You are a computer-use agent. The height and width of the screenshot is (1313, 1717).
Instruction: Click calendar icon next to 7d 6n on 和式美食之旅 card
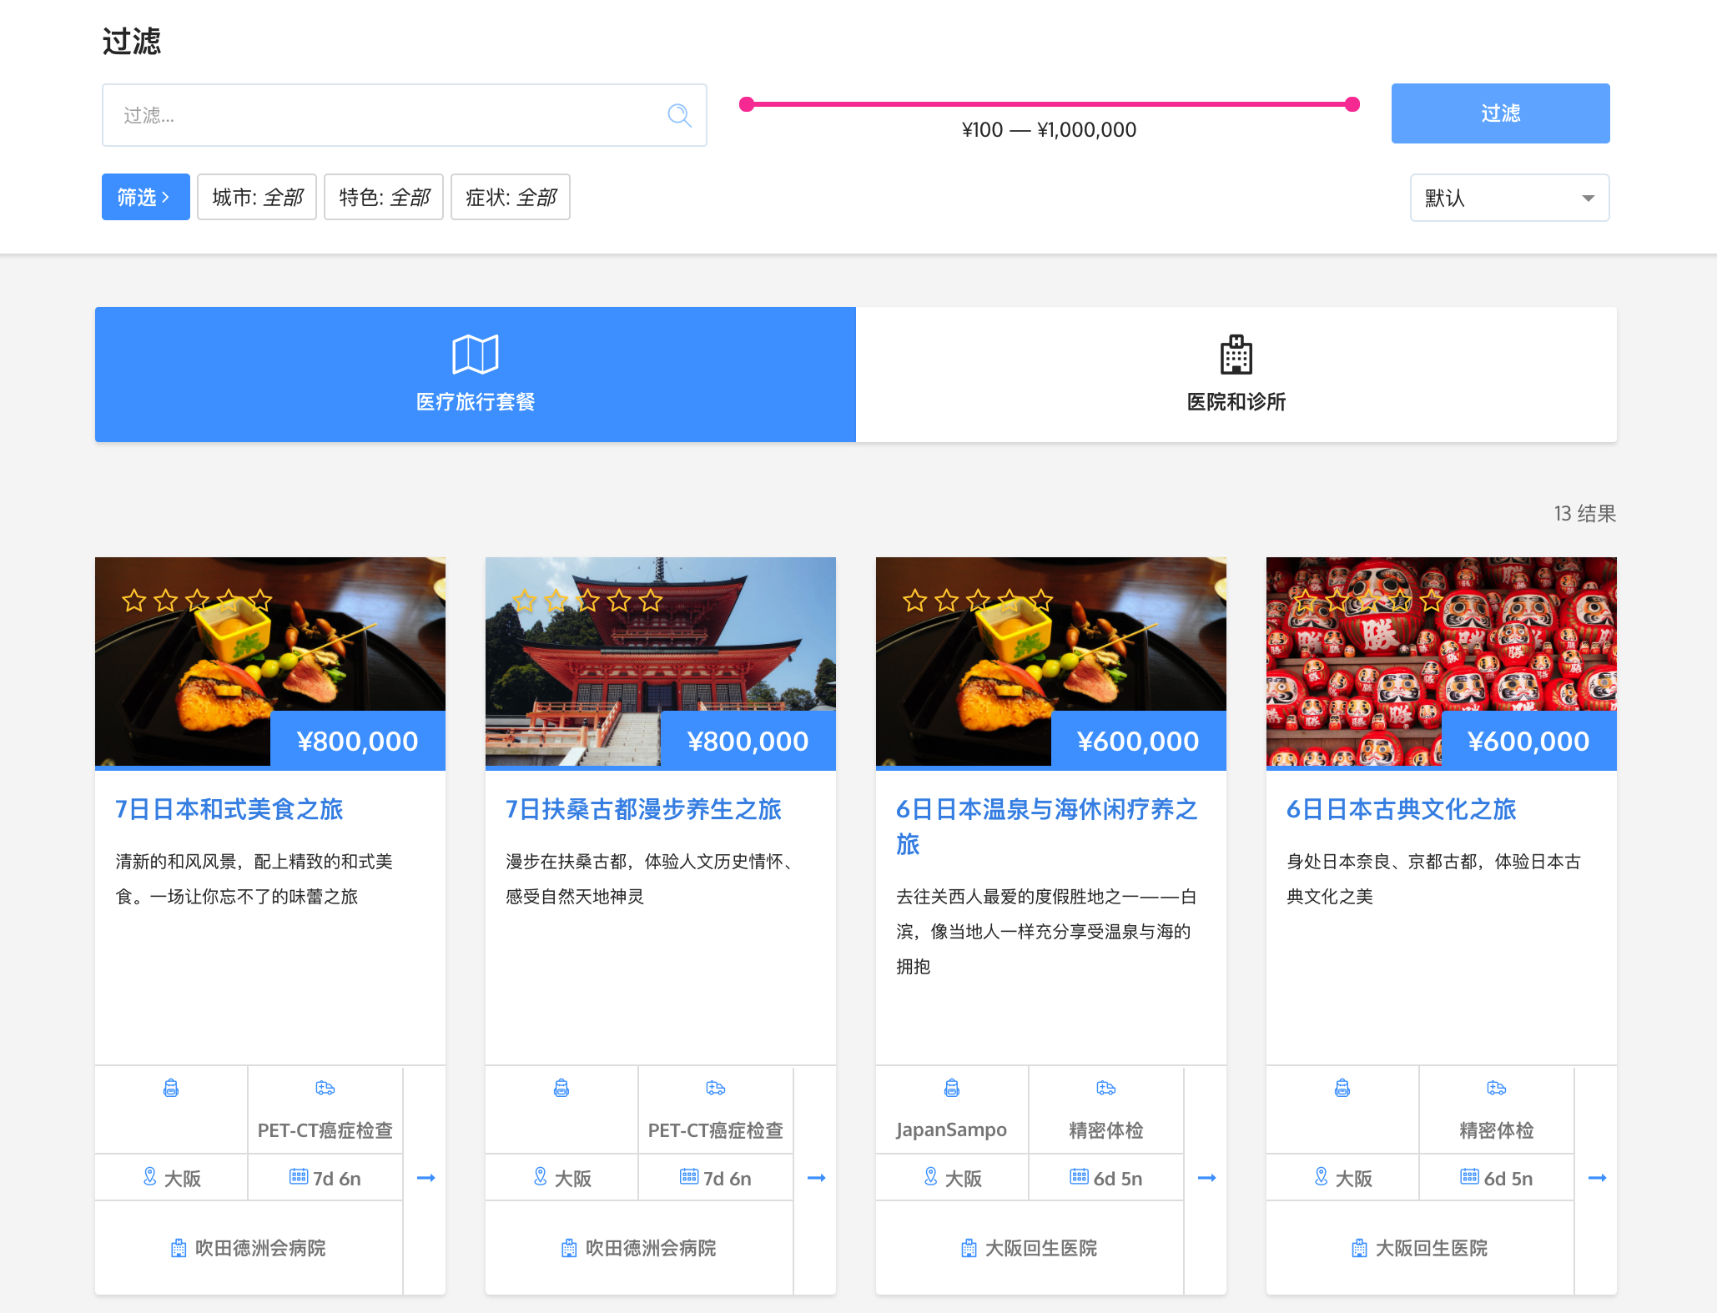(299, 1176)
